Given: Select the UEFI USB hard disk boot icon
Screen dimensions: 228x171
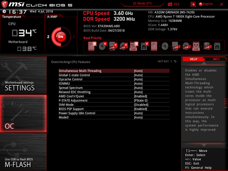Looking at the screenshot, I should [113, 46].
